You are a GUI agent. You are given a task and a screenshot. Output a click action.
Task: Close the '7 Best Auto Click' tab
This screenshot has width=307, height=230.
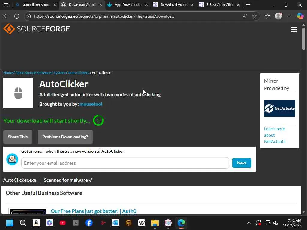click(238, 5)
